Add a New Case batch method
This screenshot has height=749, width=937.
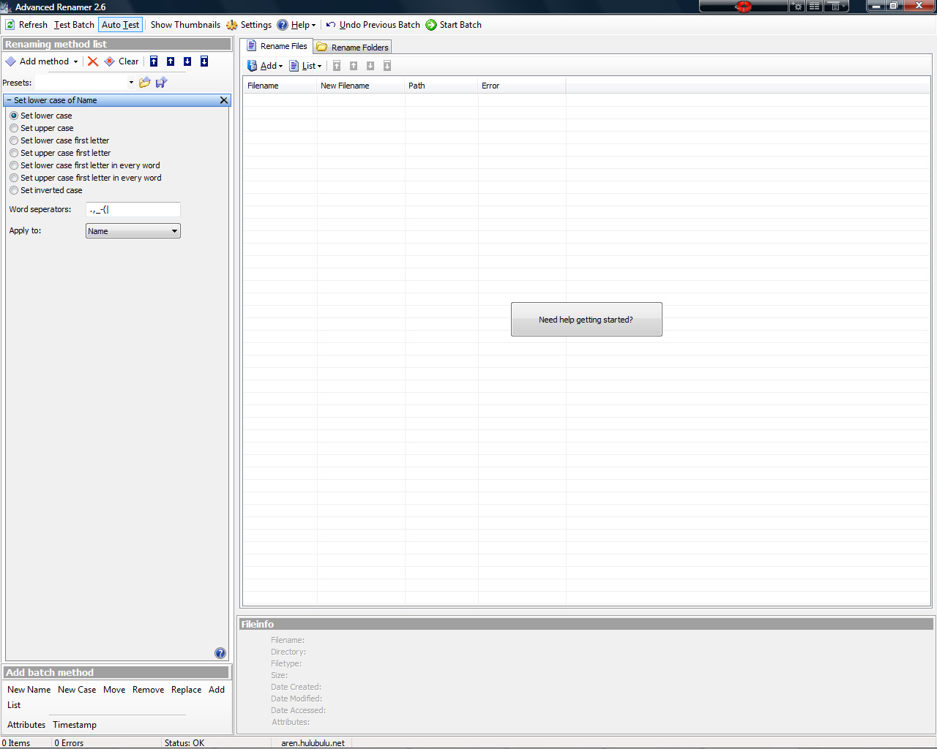click(x=77, y=690)
